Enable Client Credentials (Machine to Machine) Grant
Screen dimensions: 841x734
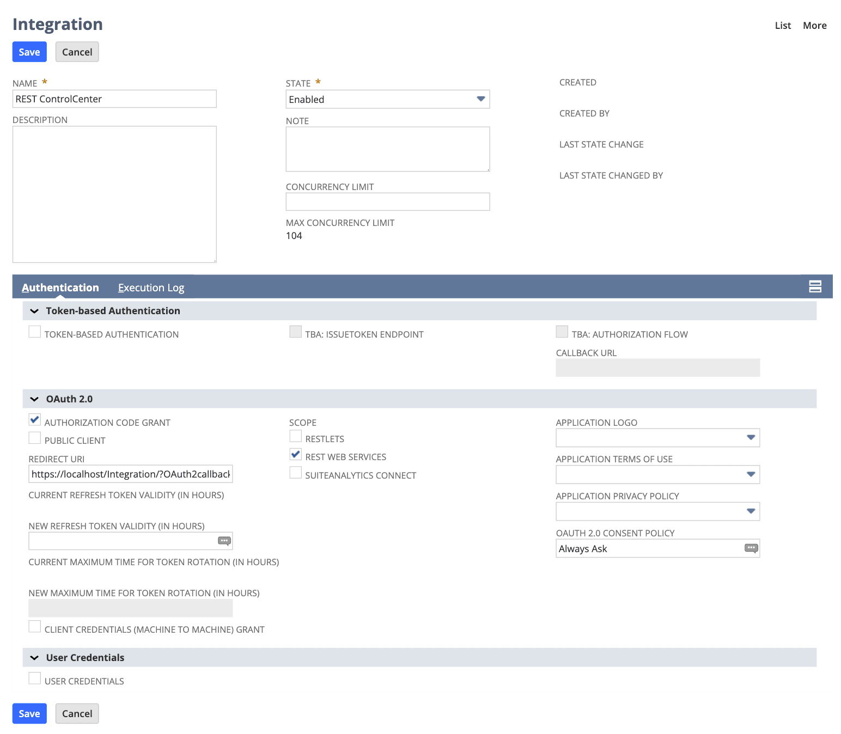coord(34,626)
